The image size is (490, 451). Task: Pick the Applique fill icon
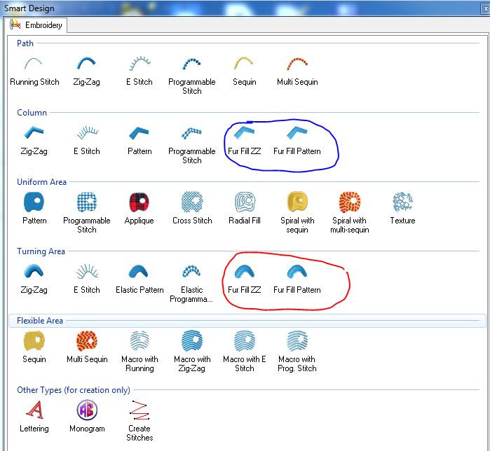tap(139, 202)
